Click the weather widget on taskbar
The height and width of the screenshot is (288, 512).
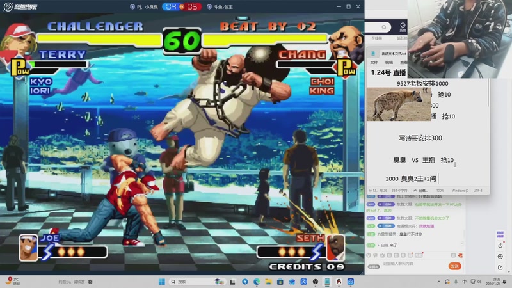[x=13, y=281]
